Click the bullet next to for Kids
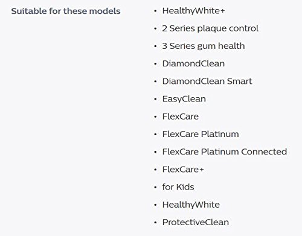The height and width of the screenshot is (236, 302). [155, 187]
